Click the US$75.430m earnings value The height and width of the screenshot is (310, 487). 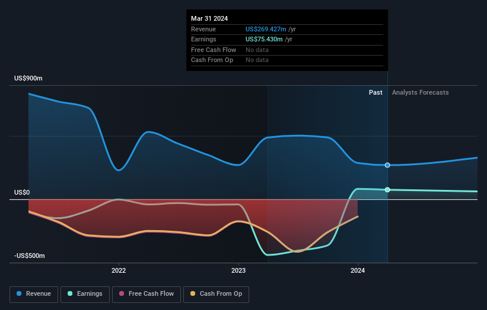coord(264,39)
